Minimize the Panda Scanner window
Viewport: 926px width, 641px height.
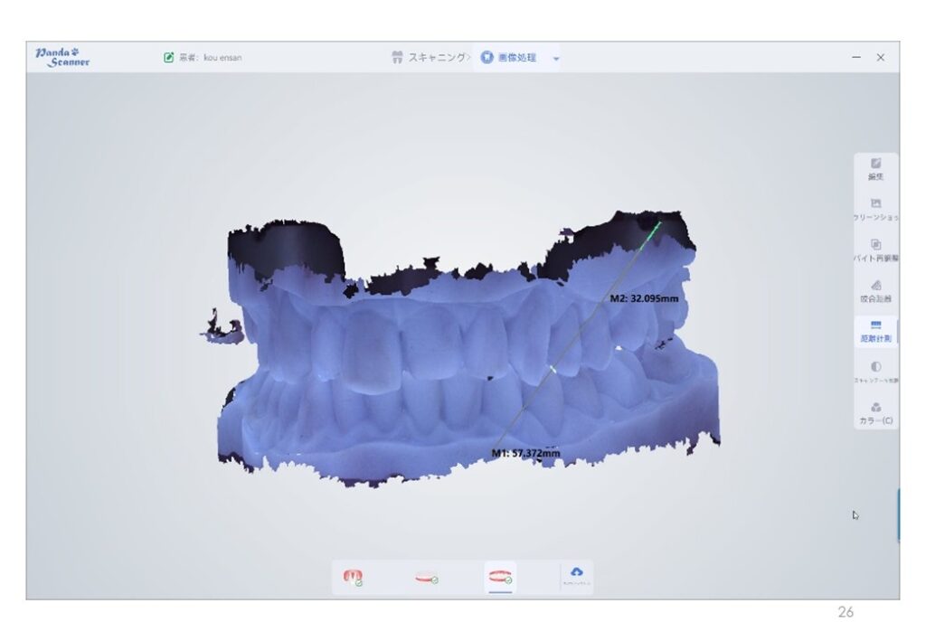point(856,58)
